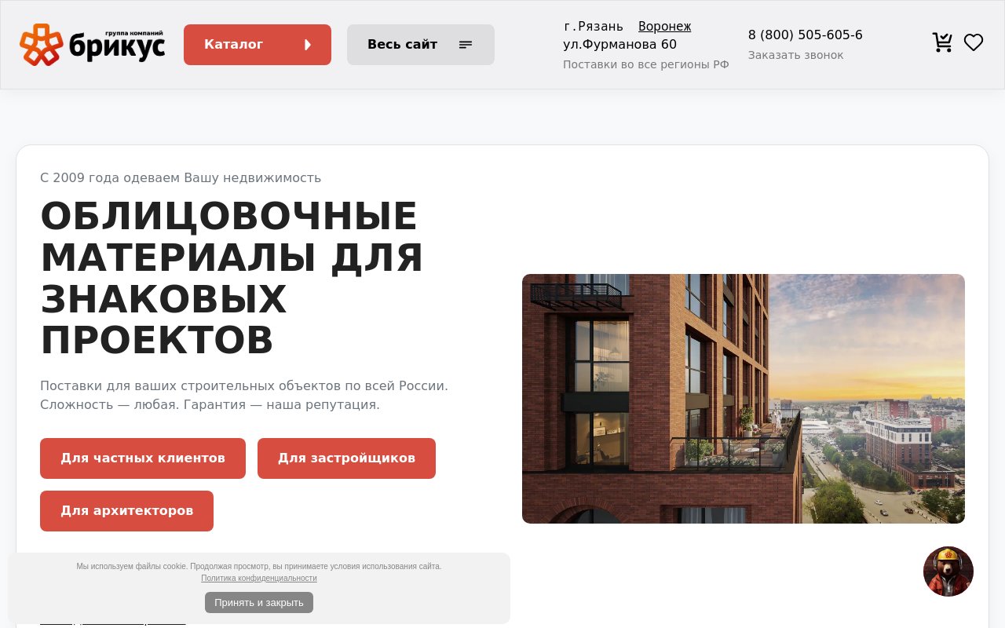This screenshot has height=628, width=1005.
Task: Open the Для частных клиентов section
Action: pos(143,458)
